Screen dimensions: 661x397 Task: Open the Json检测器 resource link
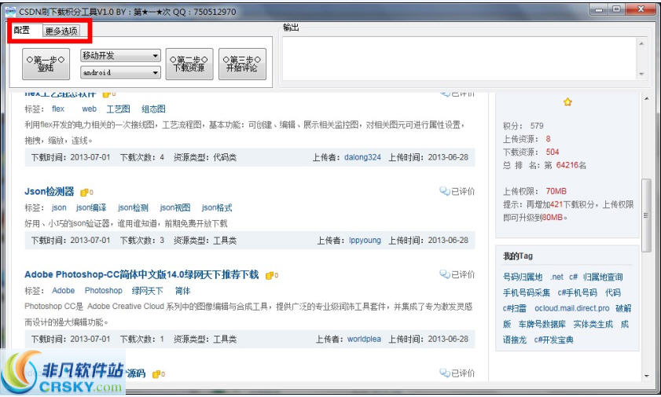(x=50, y=191)
